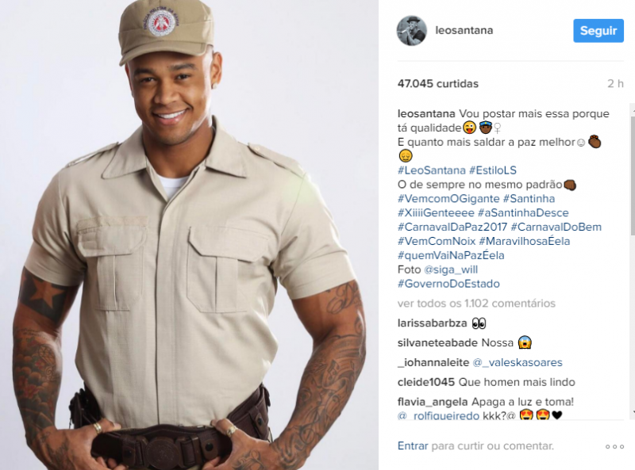This screenshot has height=470, width=635.
Task: Open the #VemcomOGigante hashtag
Action: pos(448,199)
